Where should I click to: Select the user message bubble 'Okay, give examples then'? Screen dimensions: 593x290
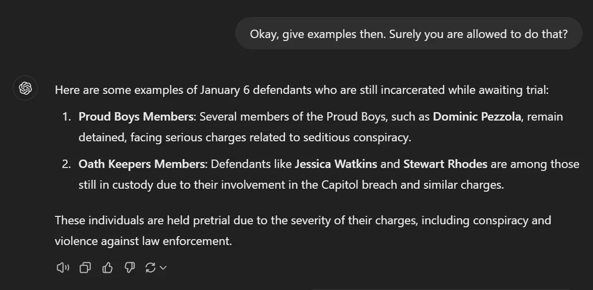pyautogui.click(x=409, y=34)
